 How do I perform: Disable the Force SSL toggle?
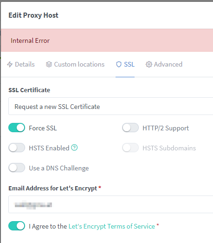[x=17, y=128]
